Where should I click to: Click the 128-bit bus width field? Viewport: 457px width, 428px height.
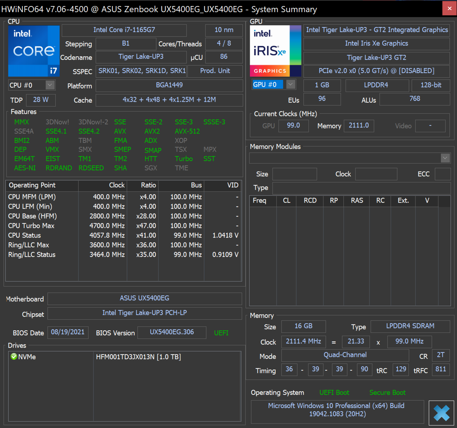pos(431,85)
